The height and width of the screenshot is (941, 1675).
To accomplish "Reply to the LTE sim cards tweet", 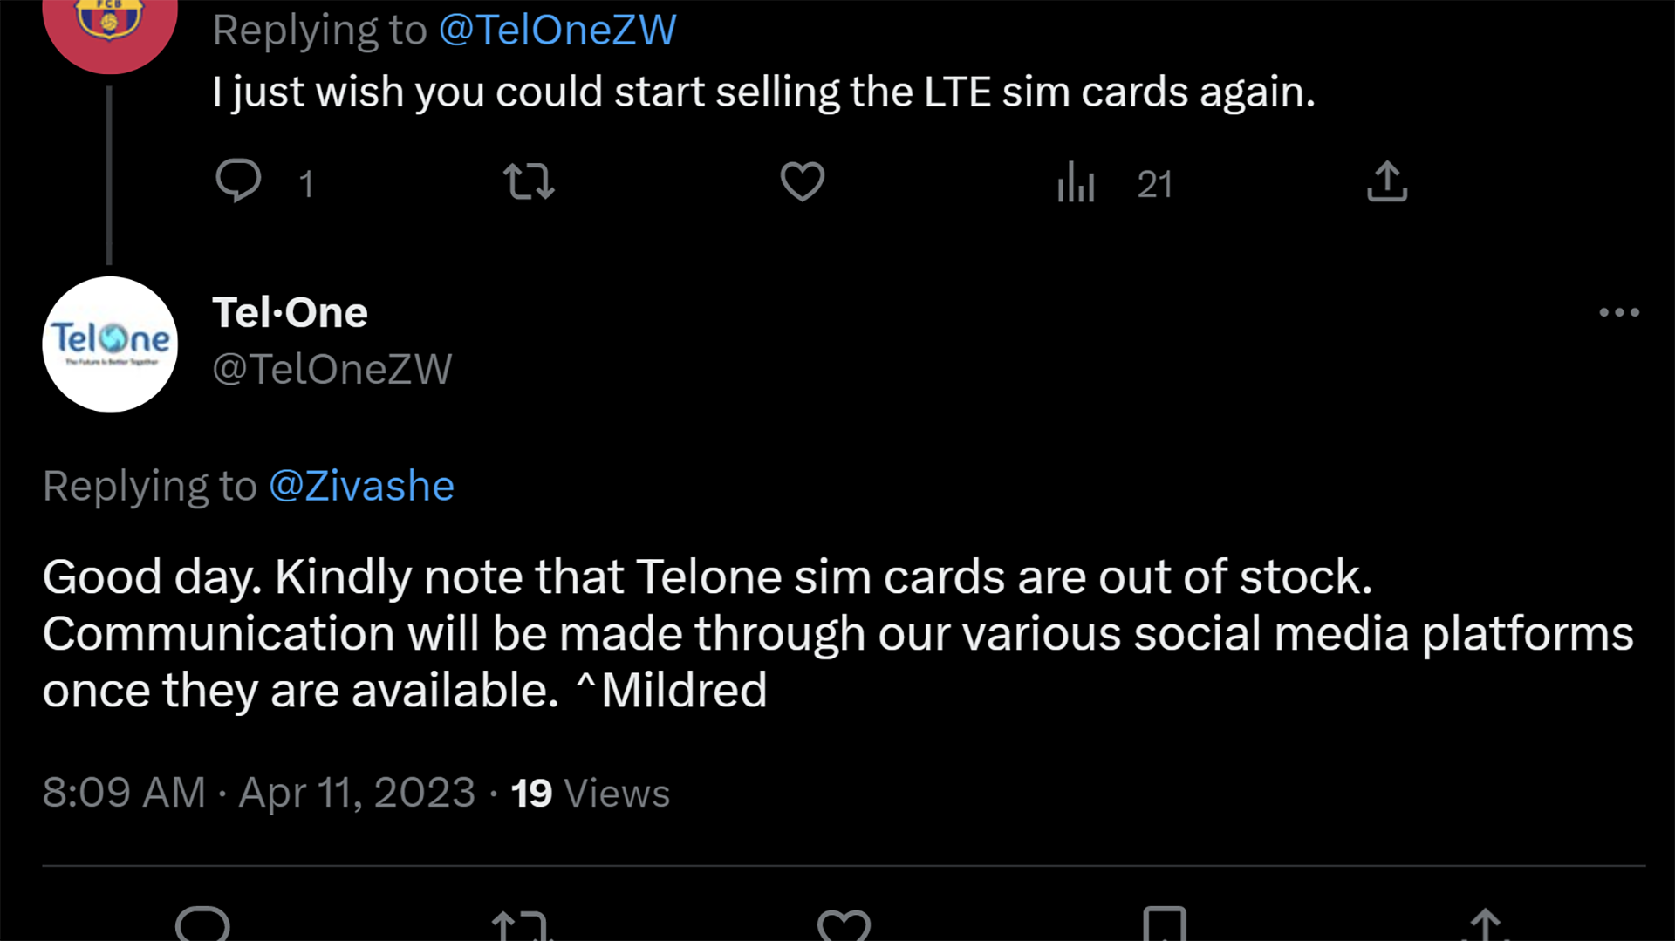I will [240, 181].
